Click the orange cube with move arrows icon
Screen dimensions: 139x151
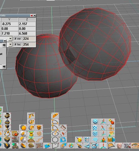103,140
